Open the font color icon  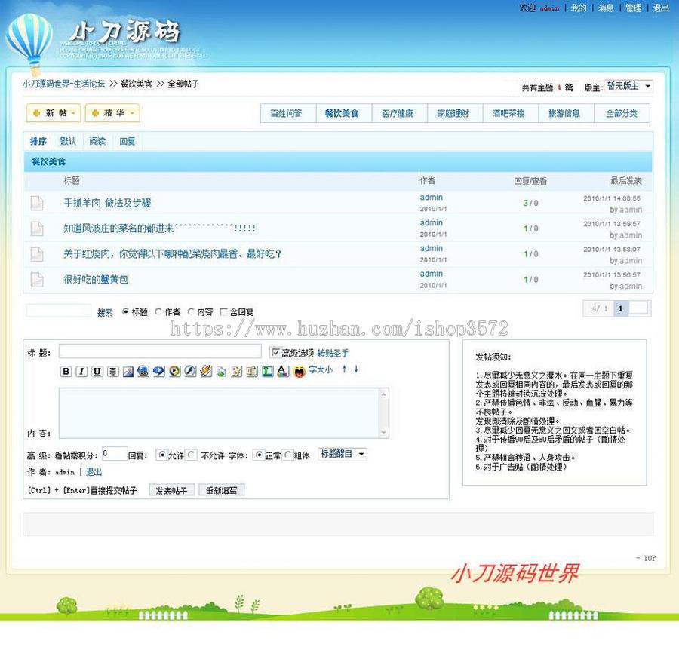click(283, 371)
